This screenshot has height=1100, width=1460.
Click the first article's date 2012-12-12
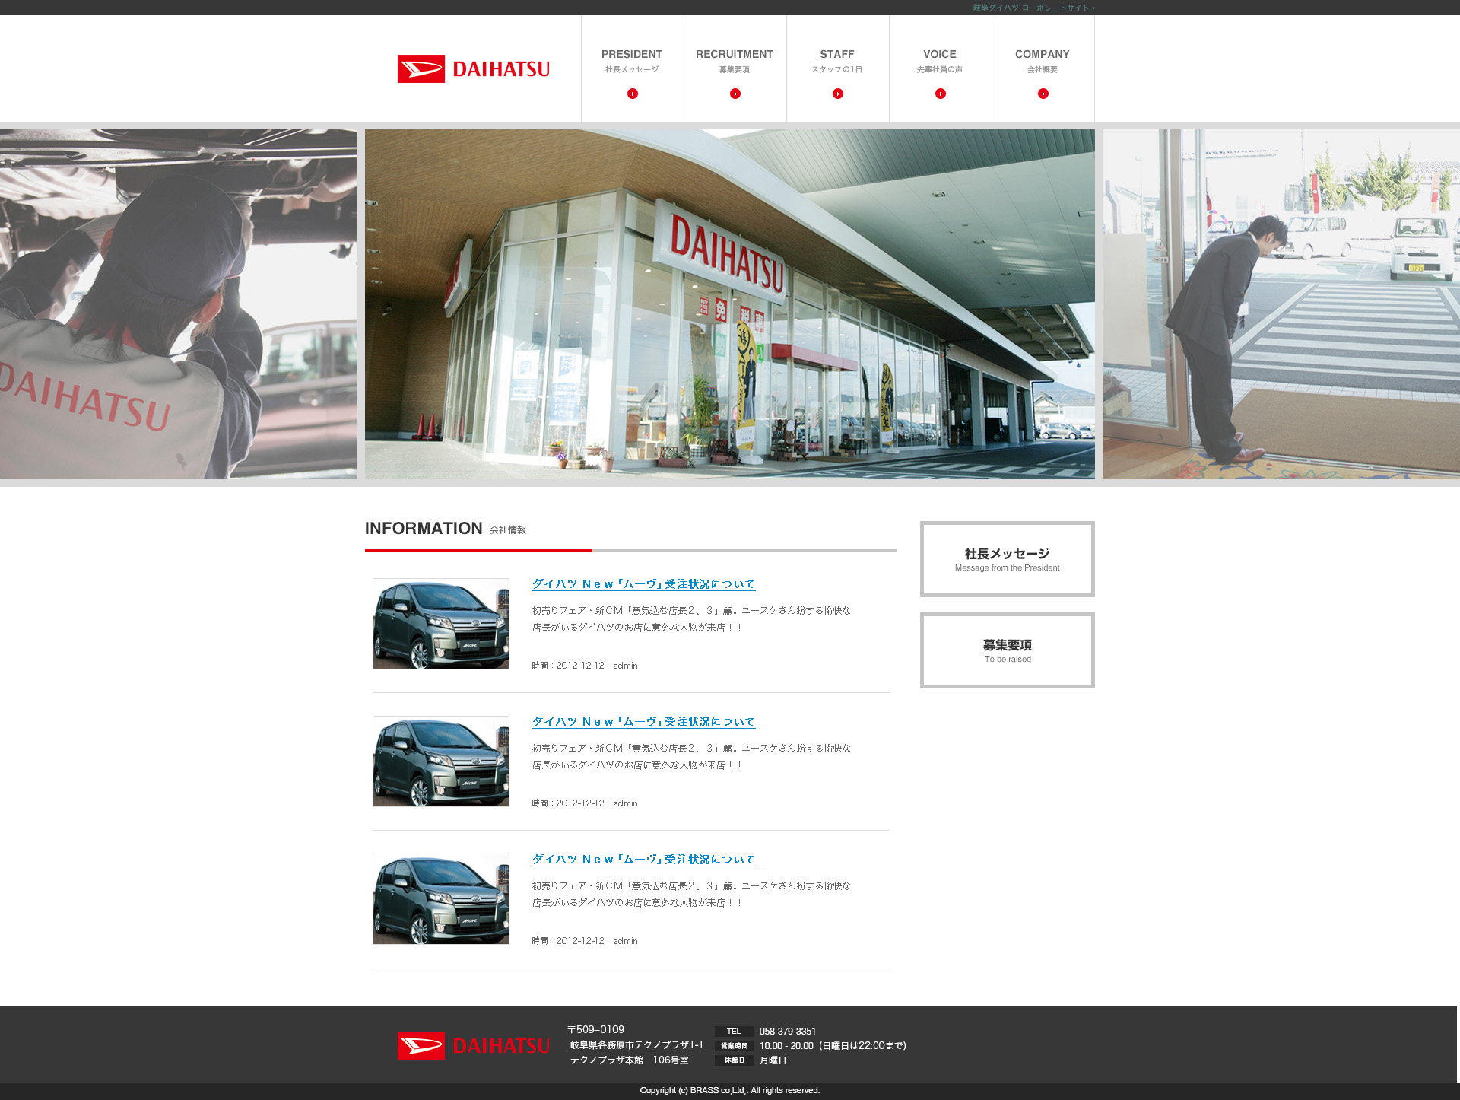[x=580, y=666]
